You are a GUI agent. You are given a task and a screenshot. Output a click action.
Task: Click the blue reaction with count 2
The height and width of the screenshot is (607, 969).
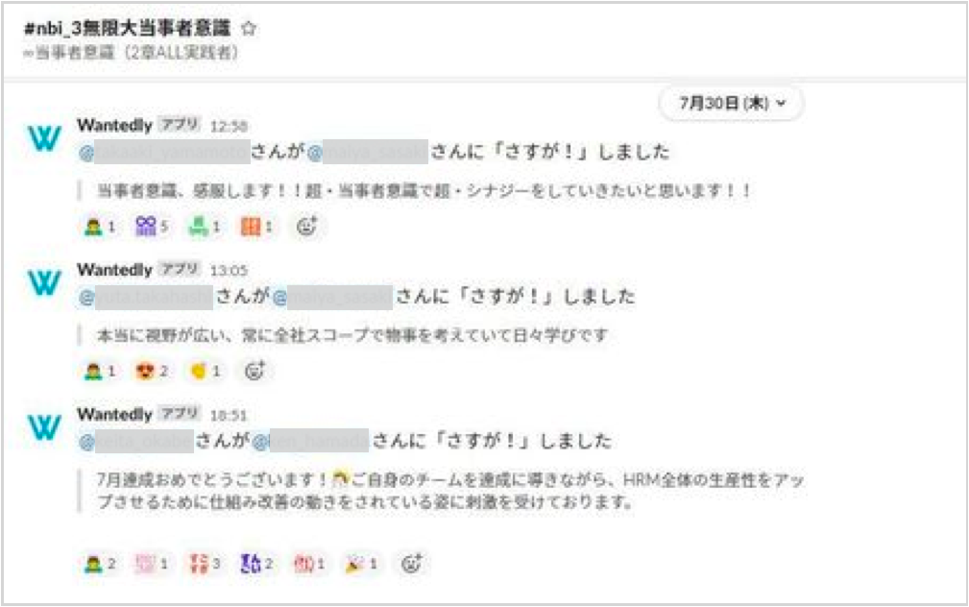pyautogui.click(x=256, y=564)
